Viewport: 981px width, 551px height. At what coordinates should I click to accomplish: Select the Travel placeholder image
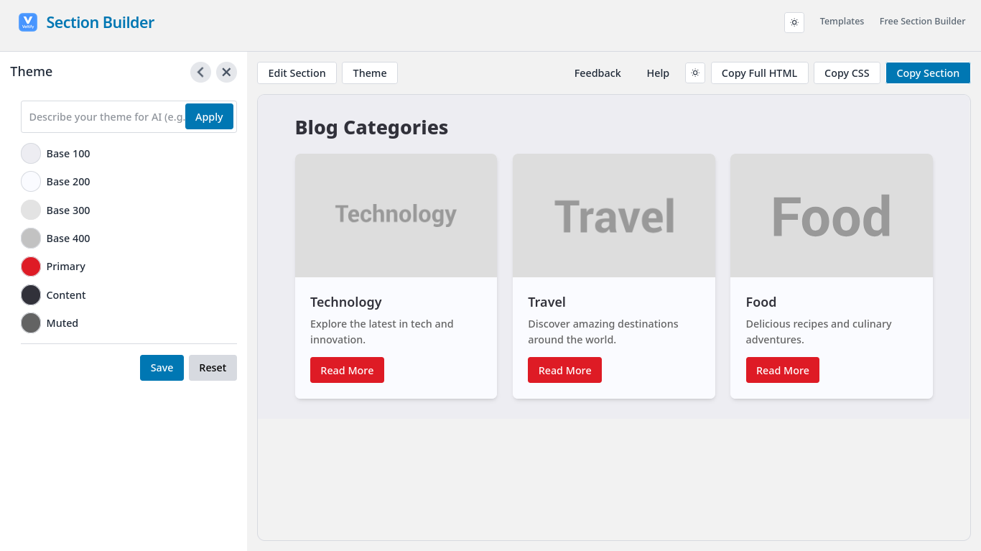tap(614, 216)
